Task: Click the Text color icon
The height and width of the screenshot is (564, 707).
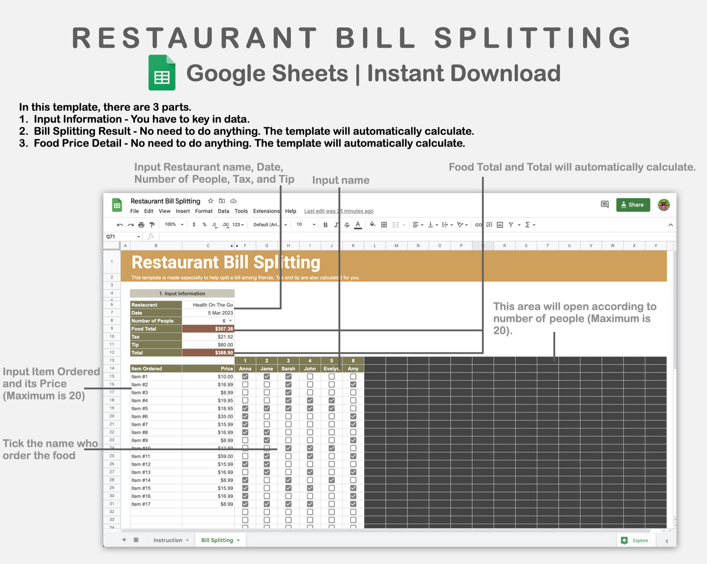Action: click(x=358, y=224)
